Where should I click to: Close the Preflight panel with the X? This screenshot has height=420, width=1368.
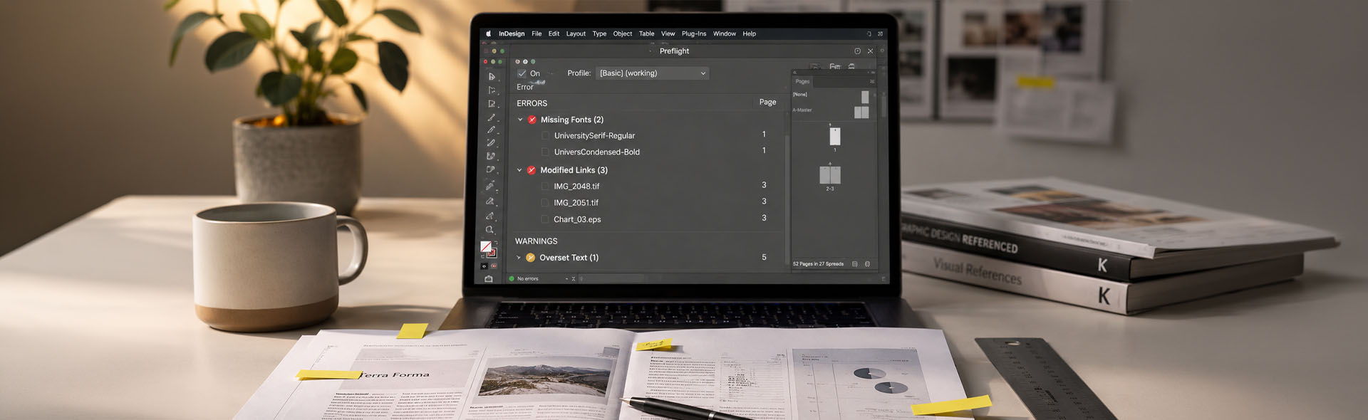click(x=870, y=51)
